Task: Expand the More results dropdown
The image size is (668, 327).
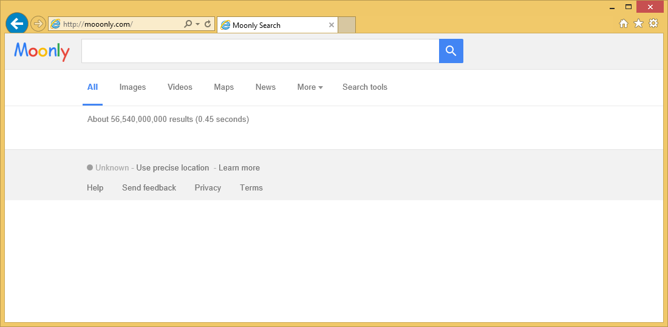Action: (310, 87)
